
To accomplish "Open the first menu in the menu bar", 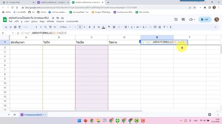I will tap(10, 21).
